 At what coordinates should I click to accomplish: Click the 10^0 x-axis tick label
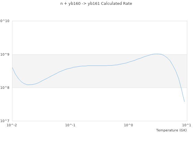coord(129,125)
